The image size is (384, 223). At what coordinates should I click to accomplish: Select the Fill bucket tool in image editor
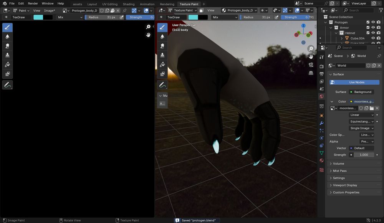pos(7,64)
